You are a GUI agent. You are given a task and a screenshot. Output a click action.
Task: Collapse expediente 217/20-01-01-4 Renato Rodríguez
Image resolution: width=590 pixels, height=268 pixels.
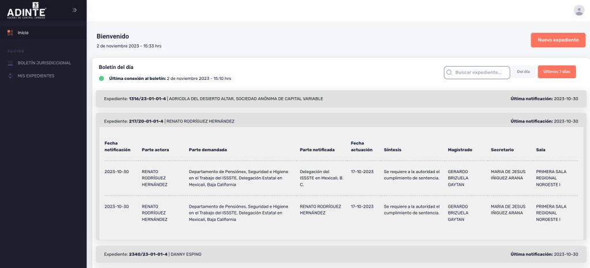click(341, 121)
